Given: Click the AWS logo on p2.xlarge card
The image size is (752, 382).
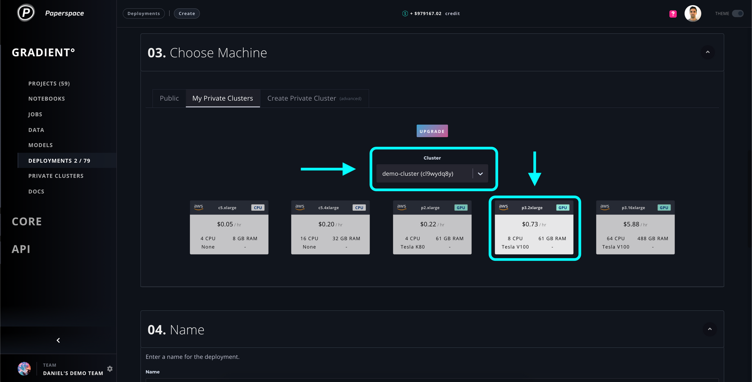Looking at the screenshot, I should pyautogui.click(x=402, y=207).
